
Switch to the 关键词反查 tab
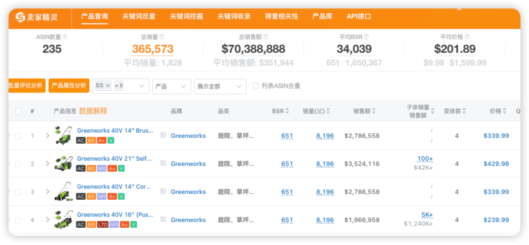click(139, 16)
